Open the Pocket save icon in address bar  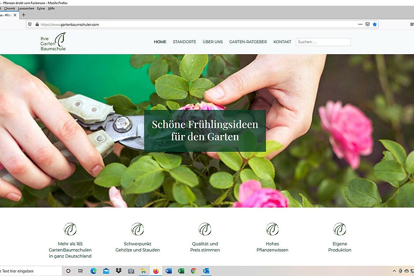[367, 25]
